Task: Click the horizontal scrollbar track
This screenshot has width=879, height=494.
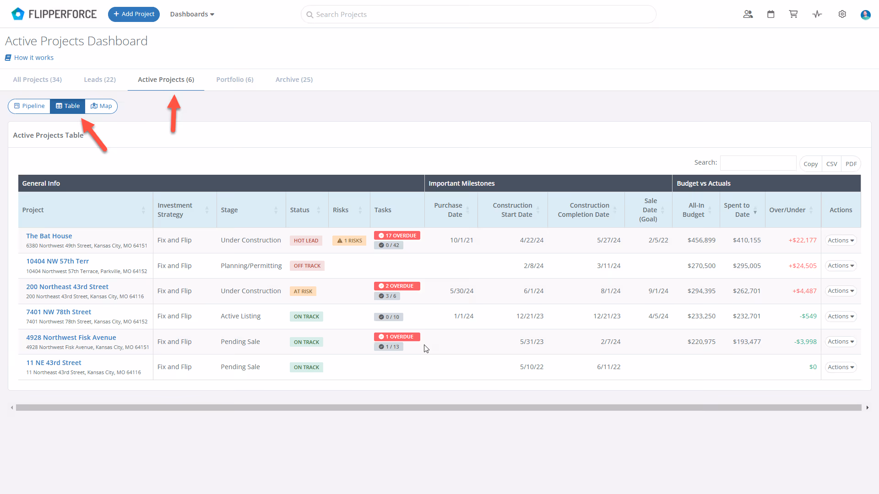Action: pos(439,408)
